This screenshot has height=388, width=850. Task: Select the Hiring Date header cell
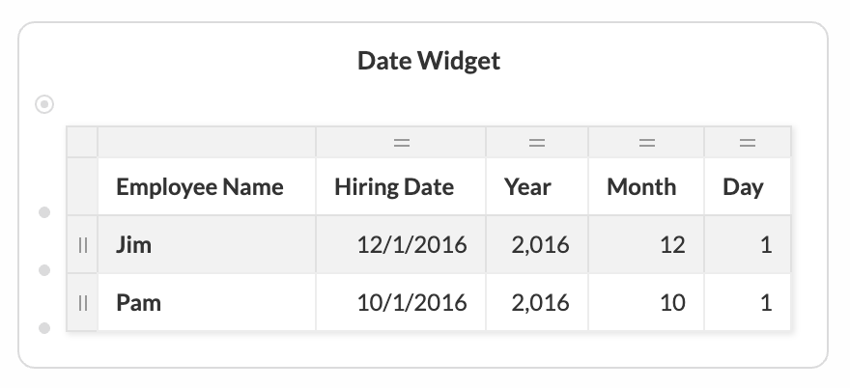click(401, 187)
